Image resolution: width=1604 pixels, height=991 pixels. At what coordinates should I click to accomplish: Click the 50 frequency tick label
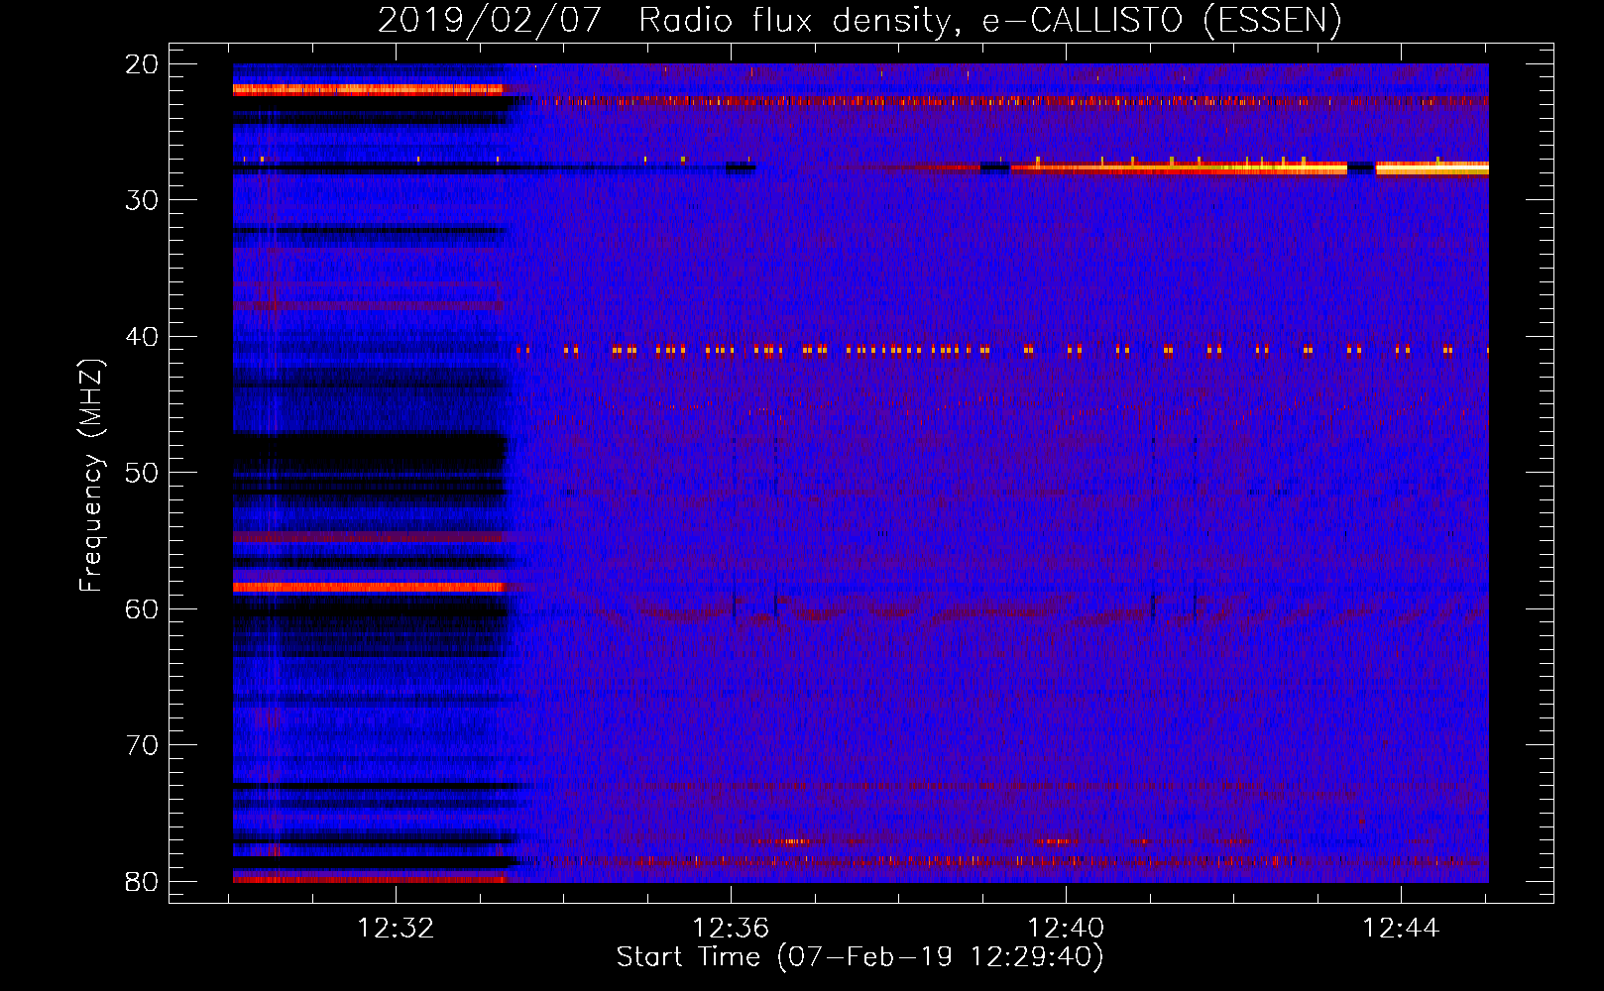142,473
